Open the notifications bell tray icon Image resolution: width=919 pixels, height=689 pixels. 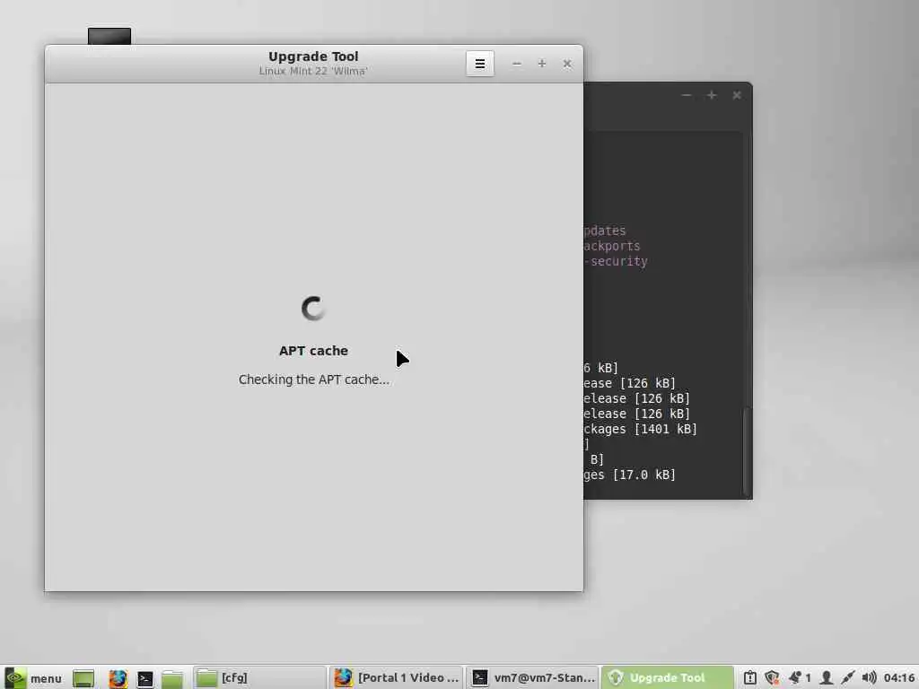pyautogui.click(x=800, y=678)
